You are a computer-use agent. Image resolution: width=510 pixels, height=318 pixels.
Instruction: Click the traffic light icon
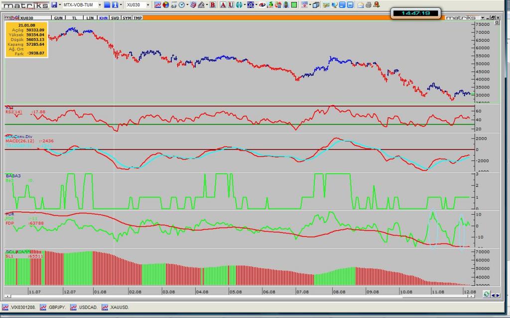coord(286,5)
